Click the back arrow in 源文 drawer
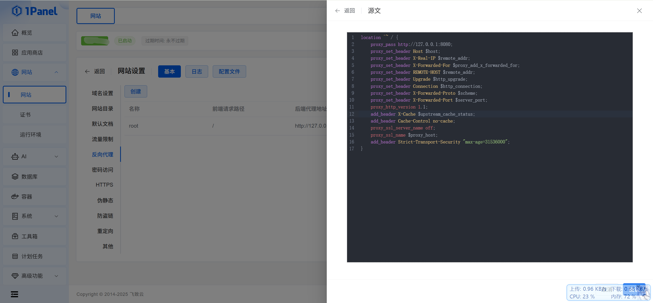Screen dimensions: 653x303 337,11
